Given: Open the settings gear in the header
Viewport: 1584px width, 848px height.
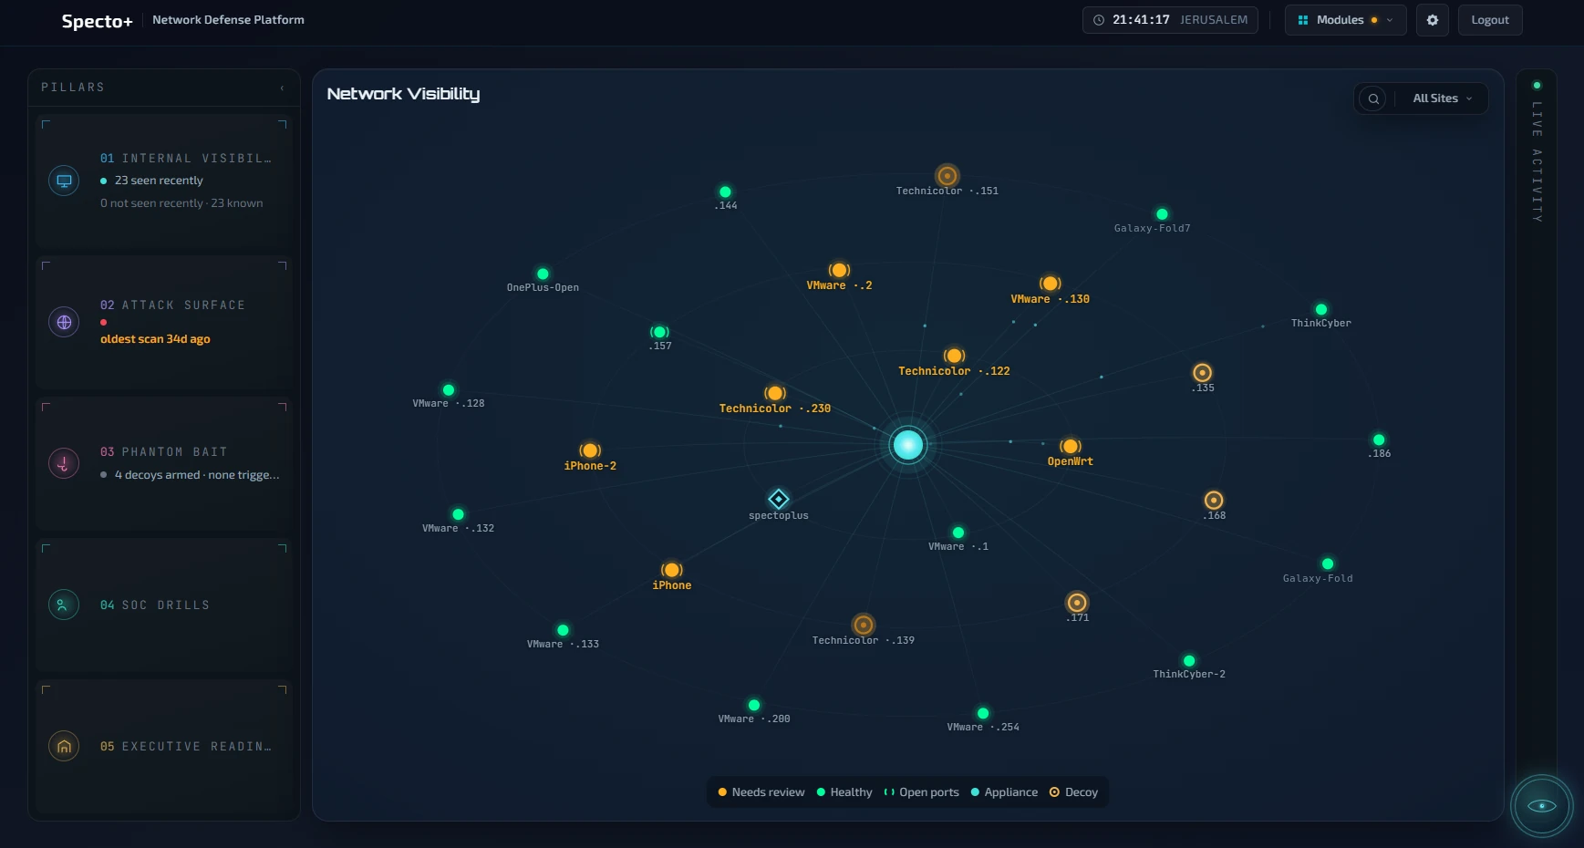Looking at the screenshot, I should [1432, 20].
